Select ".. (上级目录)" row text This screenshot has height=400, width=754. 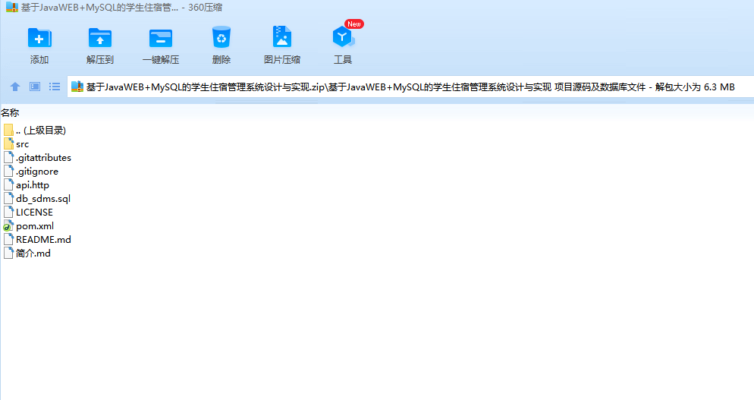(41, 130)
